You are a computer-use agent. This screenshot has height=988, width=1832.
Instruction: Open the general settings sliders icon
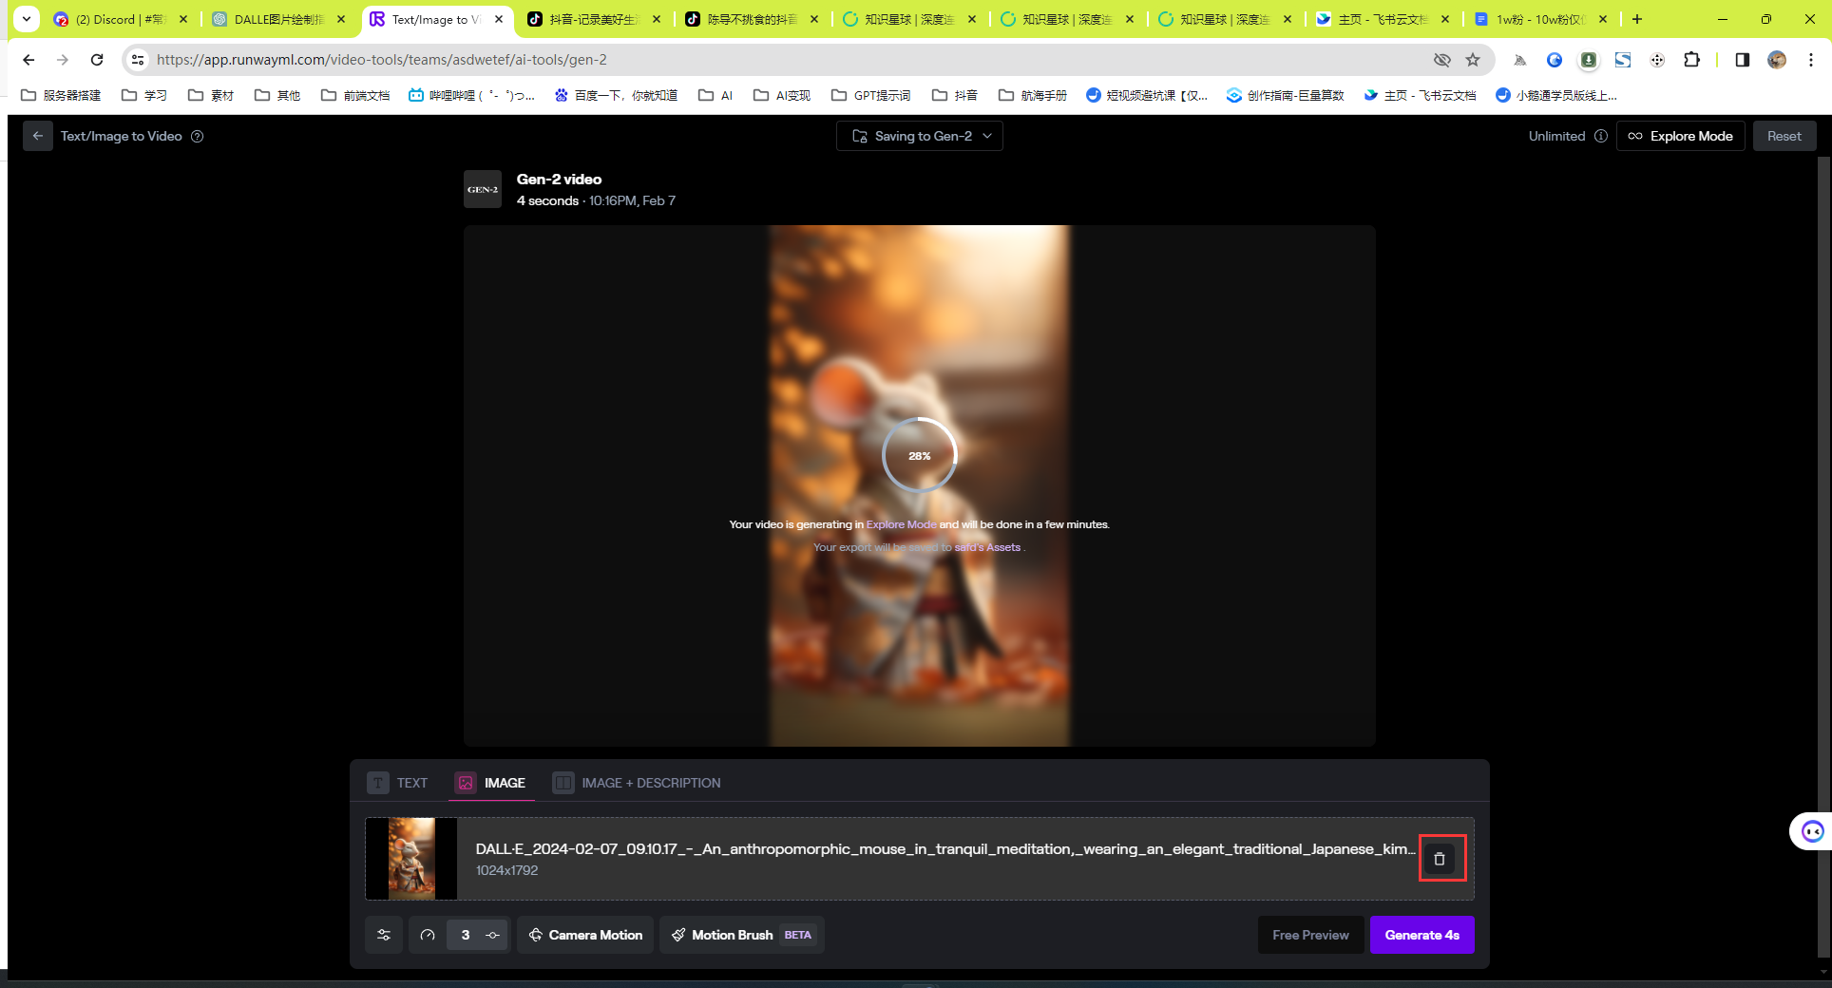[x=384, y=935]
